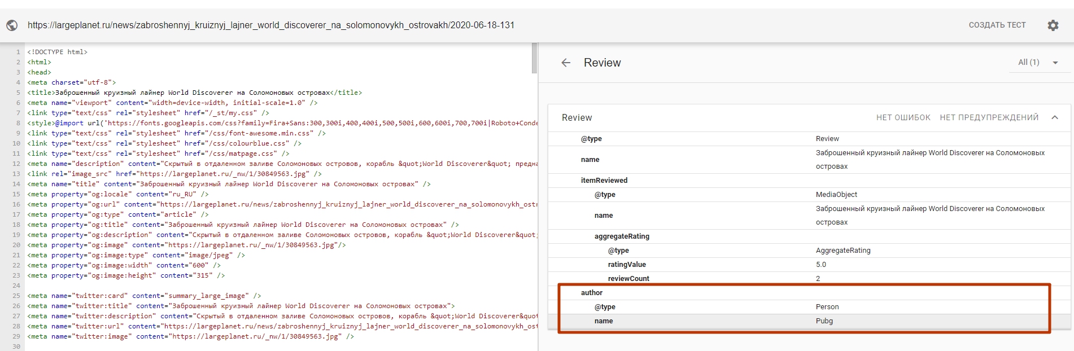Viewport: 1074px width, 351px height.
Task: Select the reviewCount row
Action: pos(809,279)
